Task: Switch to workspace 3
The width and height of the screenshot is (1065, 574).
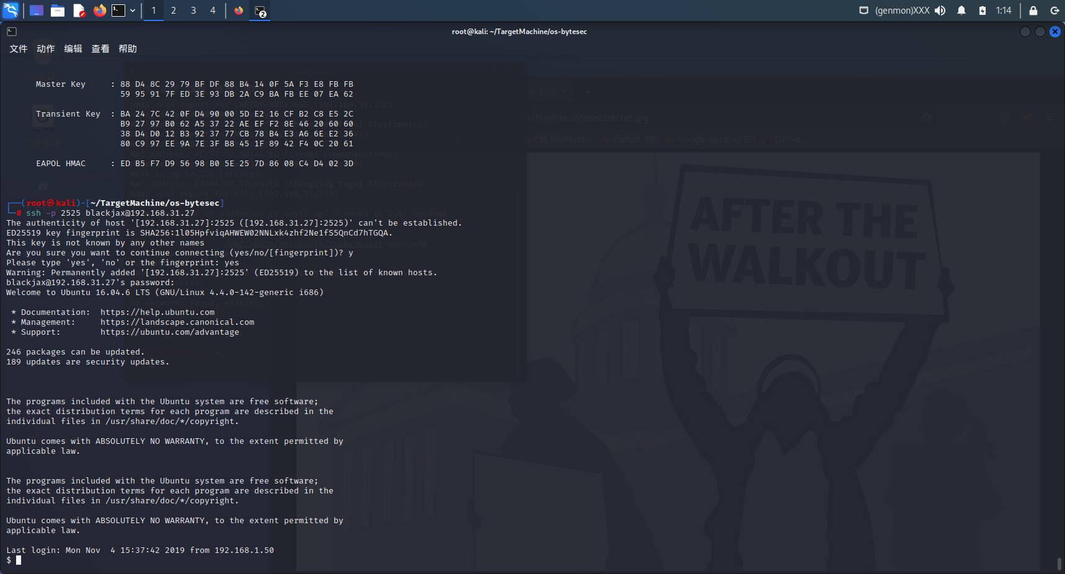Action: [x=193, y=11]
